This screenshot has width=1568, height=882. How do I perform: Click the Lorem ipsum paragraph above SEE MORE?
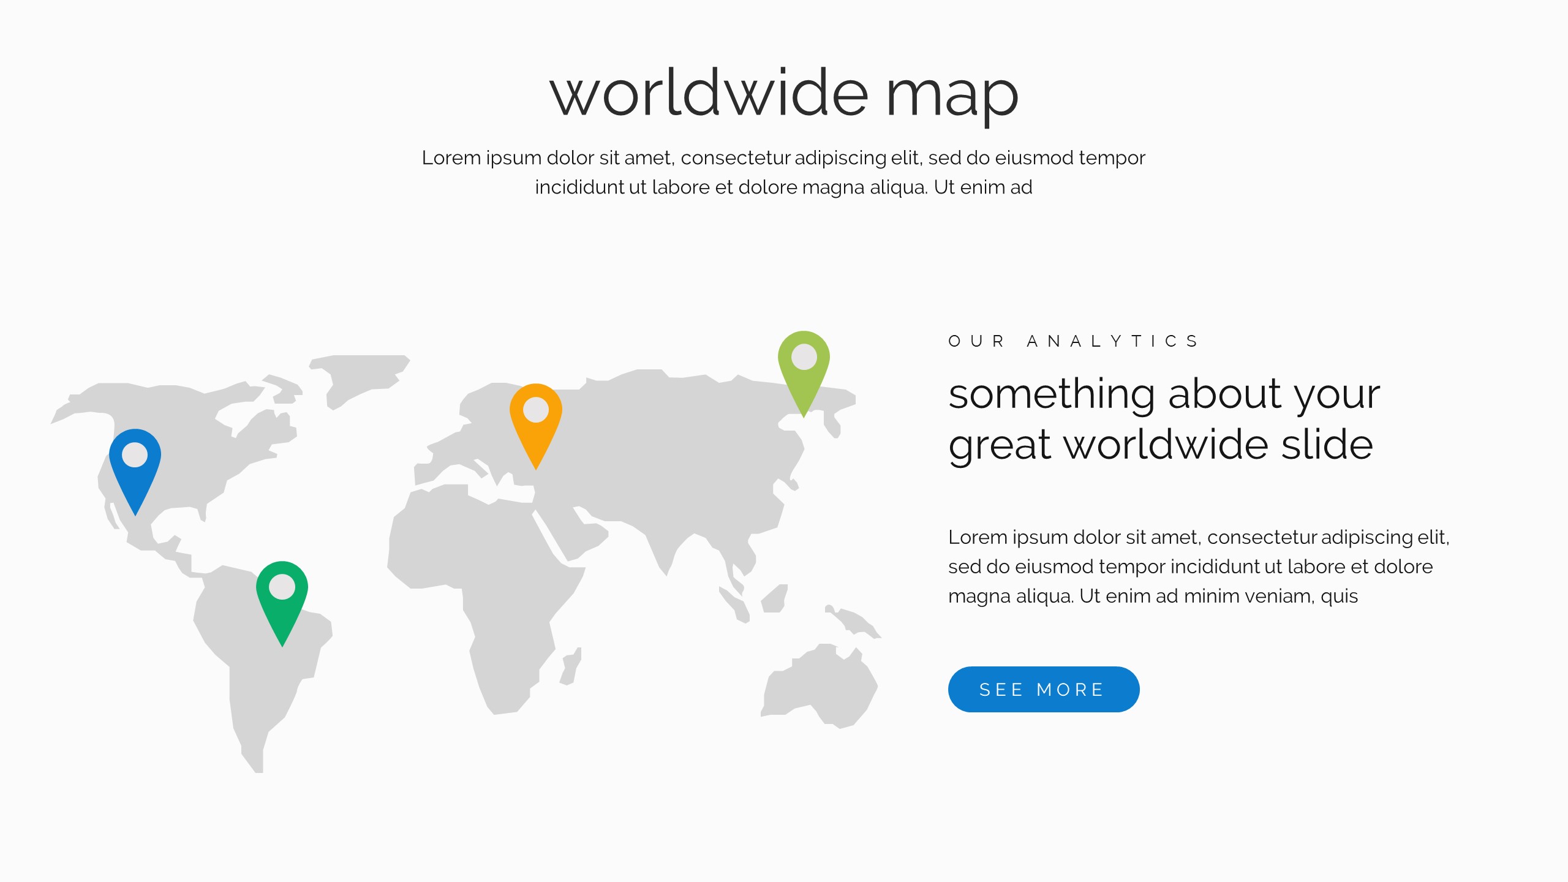point(1198,566)
